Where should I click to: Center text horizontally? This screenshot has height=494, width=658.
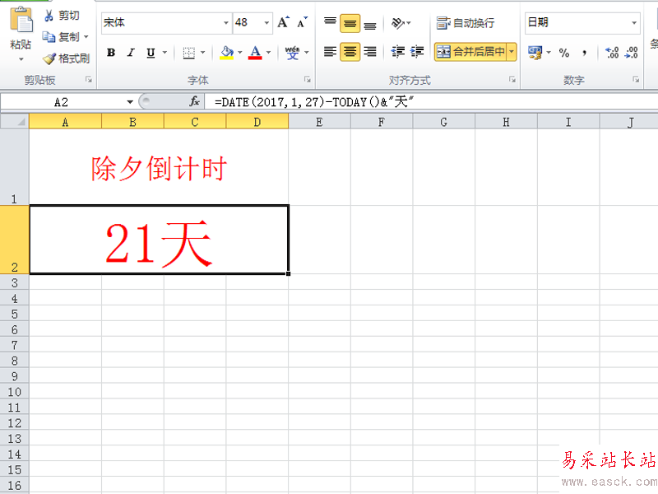[350, 52]
